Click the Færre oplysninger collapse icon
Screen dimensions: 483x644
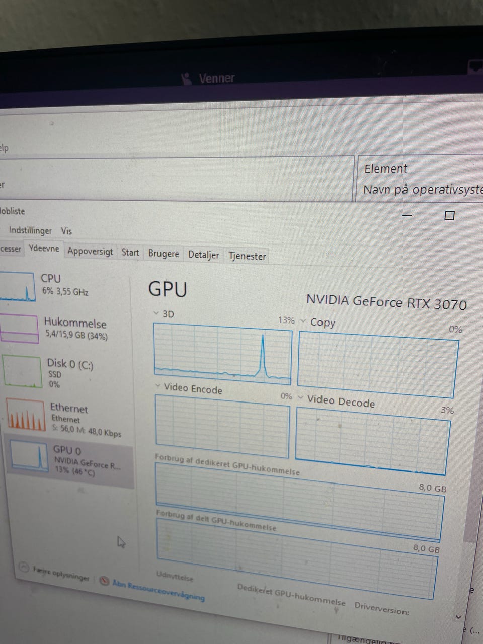[x=24, y=567]
